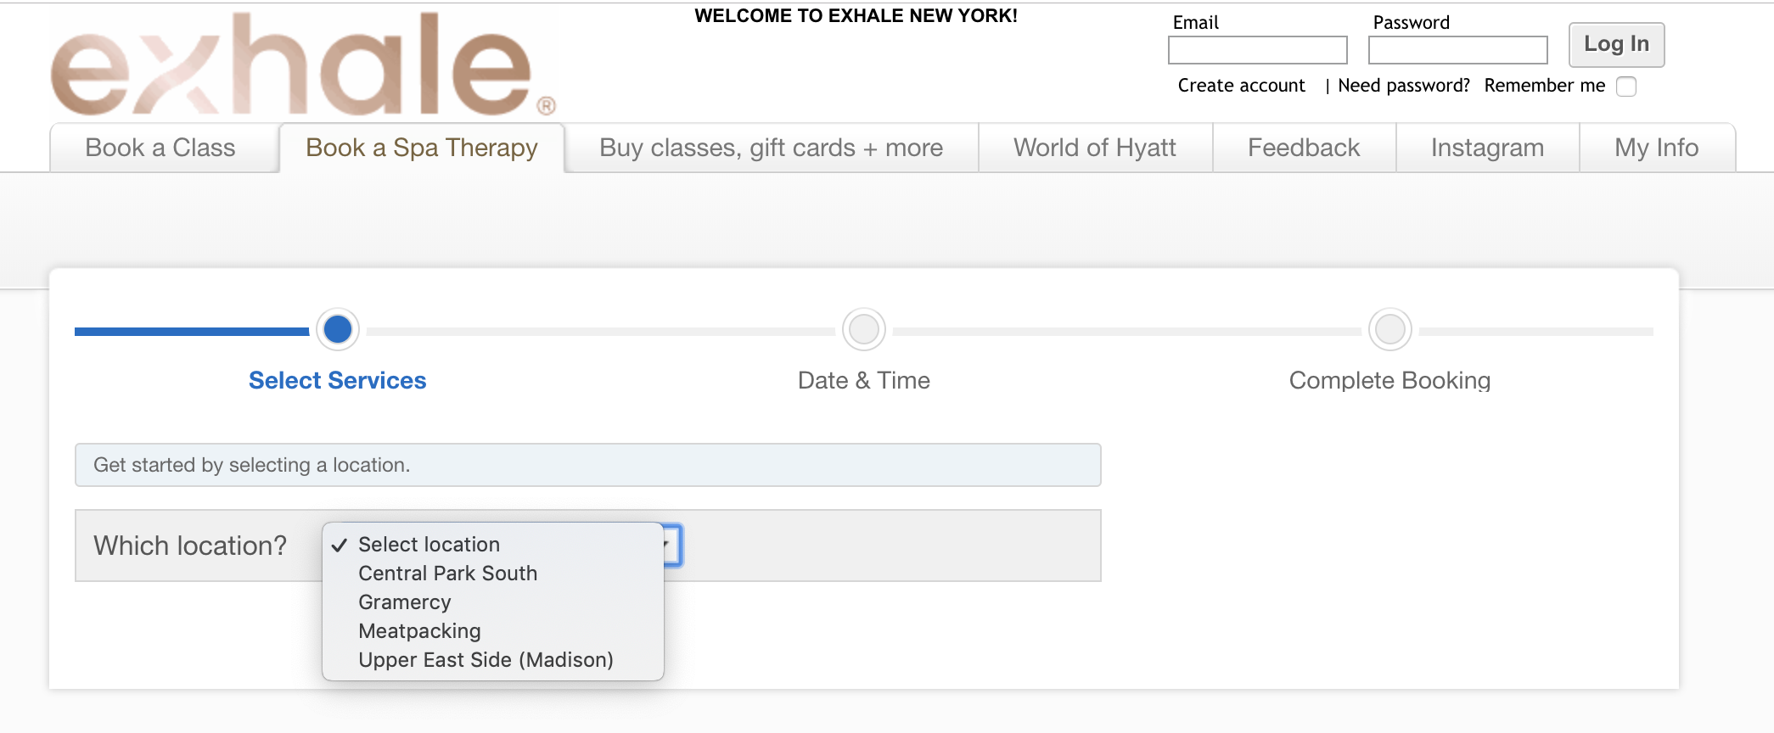Click the exhale logo
Viewport: 1774px width, 733px height.
pos(303,64)
